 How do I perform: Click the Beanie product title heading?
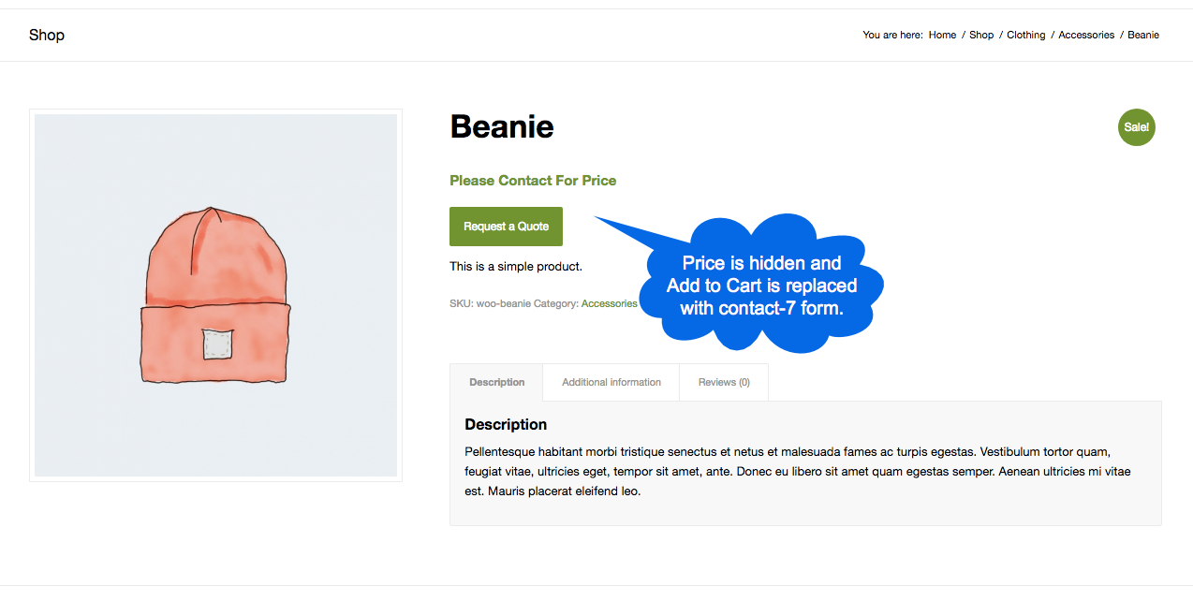(x=502, y=126)
